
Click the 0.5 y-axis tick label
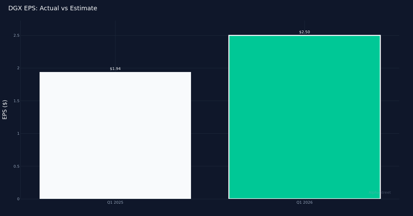click(16, 166)
